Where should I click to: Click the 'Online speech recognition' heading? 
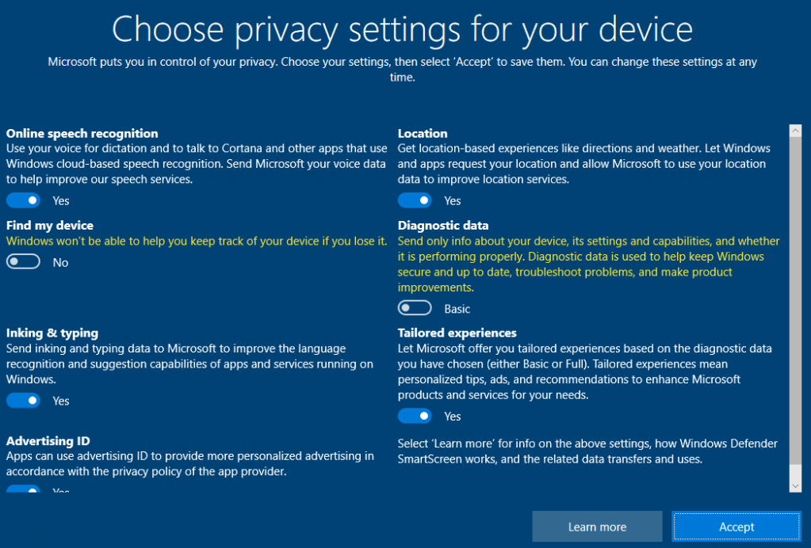82,134
